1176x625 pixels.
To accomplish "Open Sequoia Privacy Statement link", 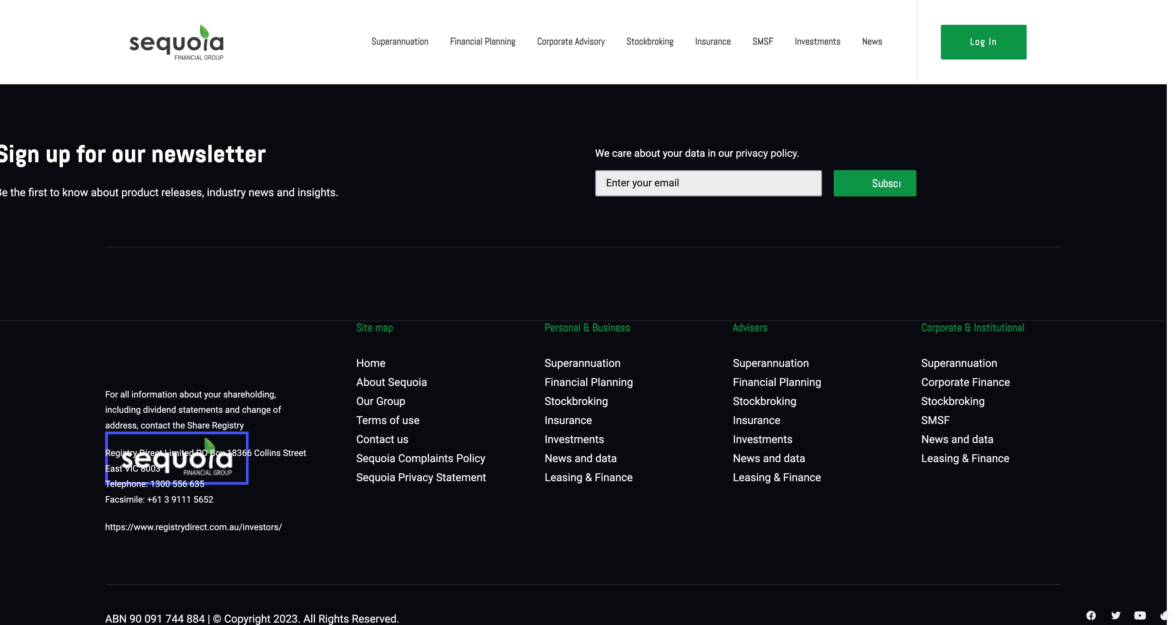I will 421,477.
